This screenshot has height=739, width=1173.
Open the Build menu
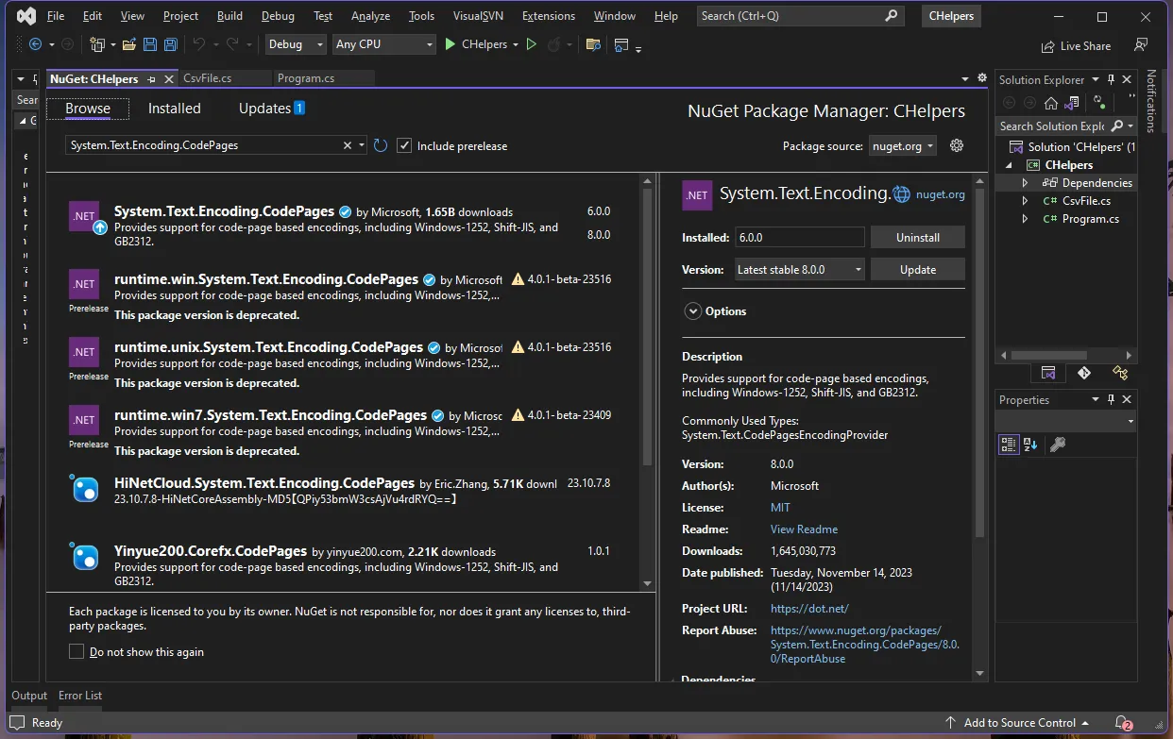(229, 16)
